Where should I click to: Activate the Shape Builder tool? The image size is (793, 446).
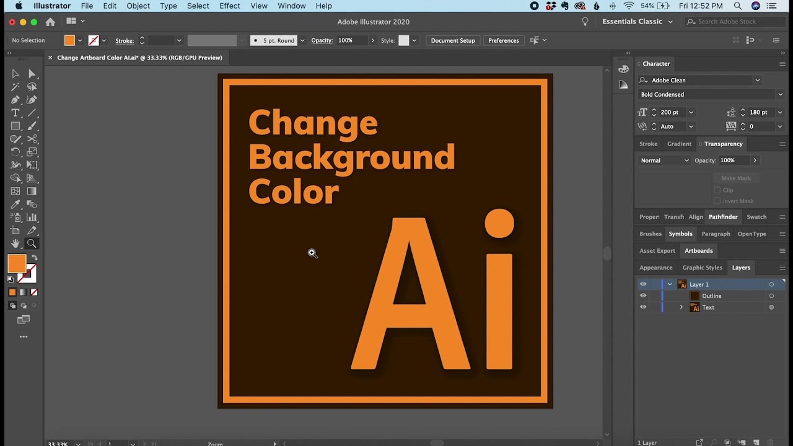coord(15,178)
